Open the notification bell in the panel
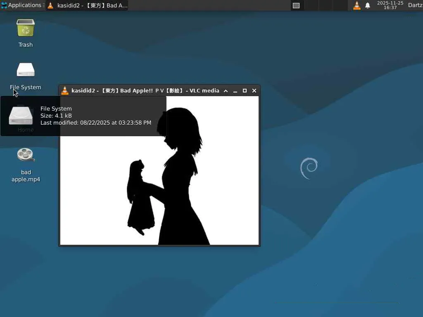 tap(367, 5)
